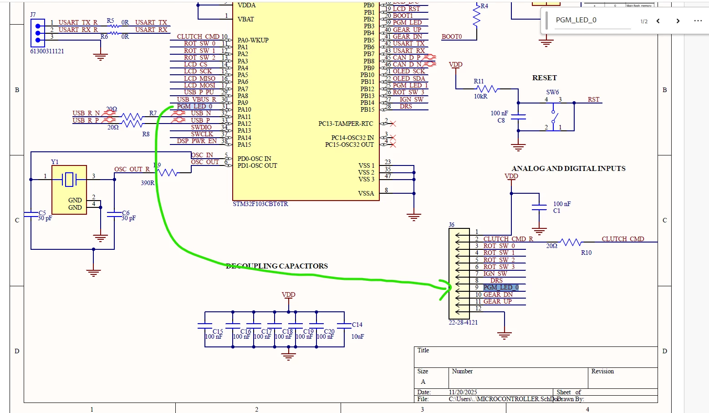The height and width of the screenshot is (413, 709).
Task: Click the SWDIO net label
Action: click(x=201, y=128)
